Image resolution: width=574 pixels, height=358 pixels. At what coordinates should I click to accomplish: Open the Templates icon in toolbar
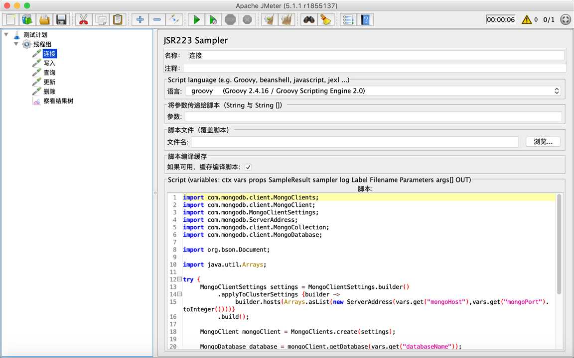(27, 20)
